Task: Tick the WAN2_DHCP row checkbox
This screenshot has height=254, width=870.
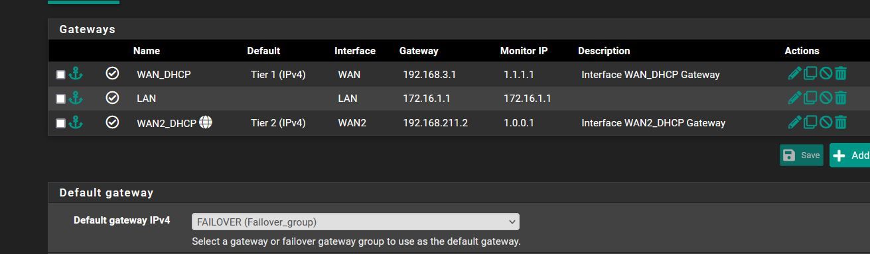Action: [x=60, y=123]
